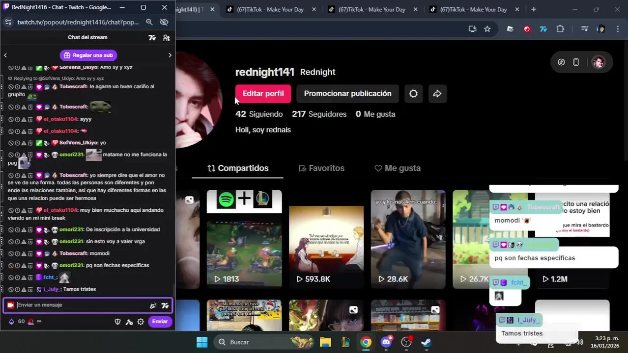
Task: Switch to Favoritos tab
Action: coord(321,168)
